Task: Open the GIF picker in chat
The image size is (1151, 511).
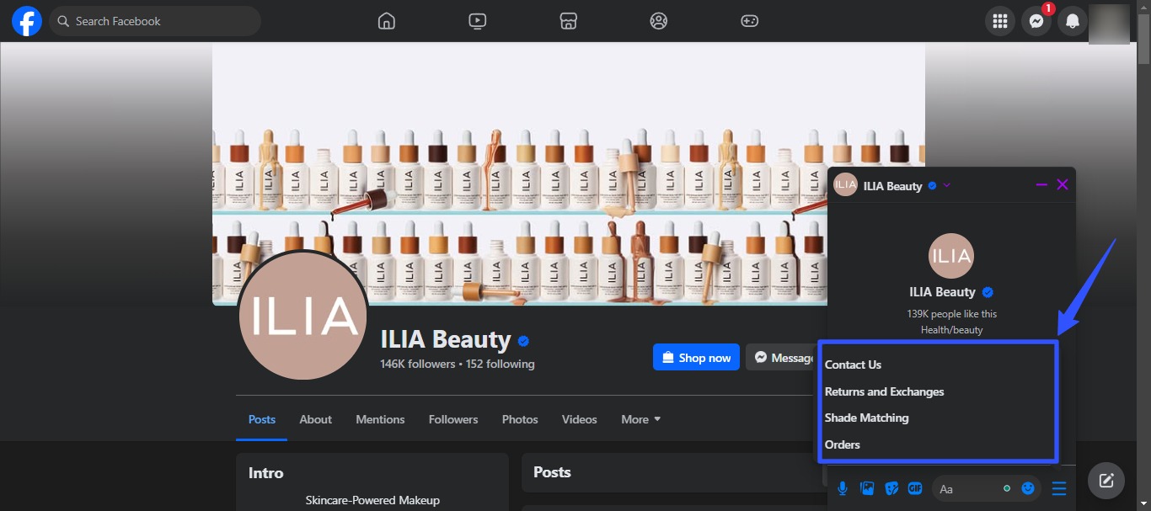Action: (915, 488)
